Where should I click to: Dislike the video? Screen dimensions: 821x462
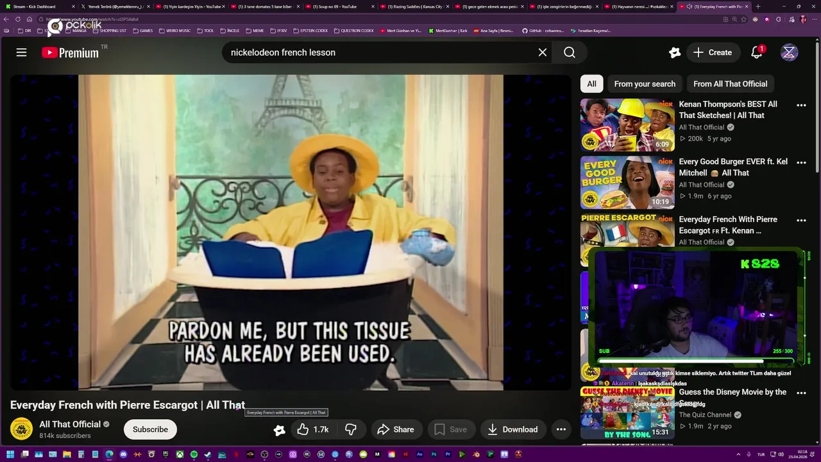[351, 429]
